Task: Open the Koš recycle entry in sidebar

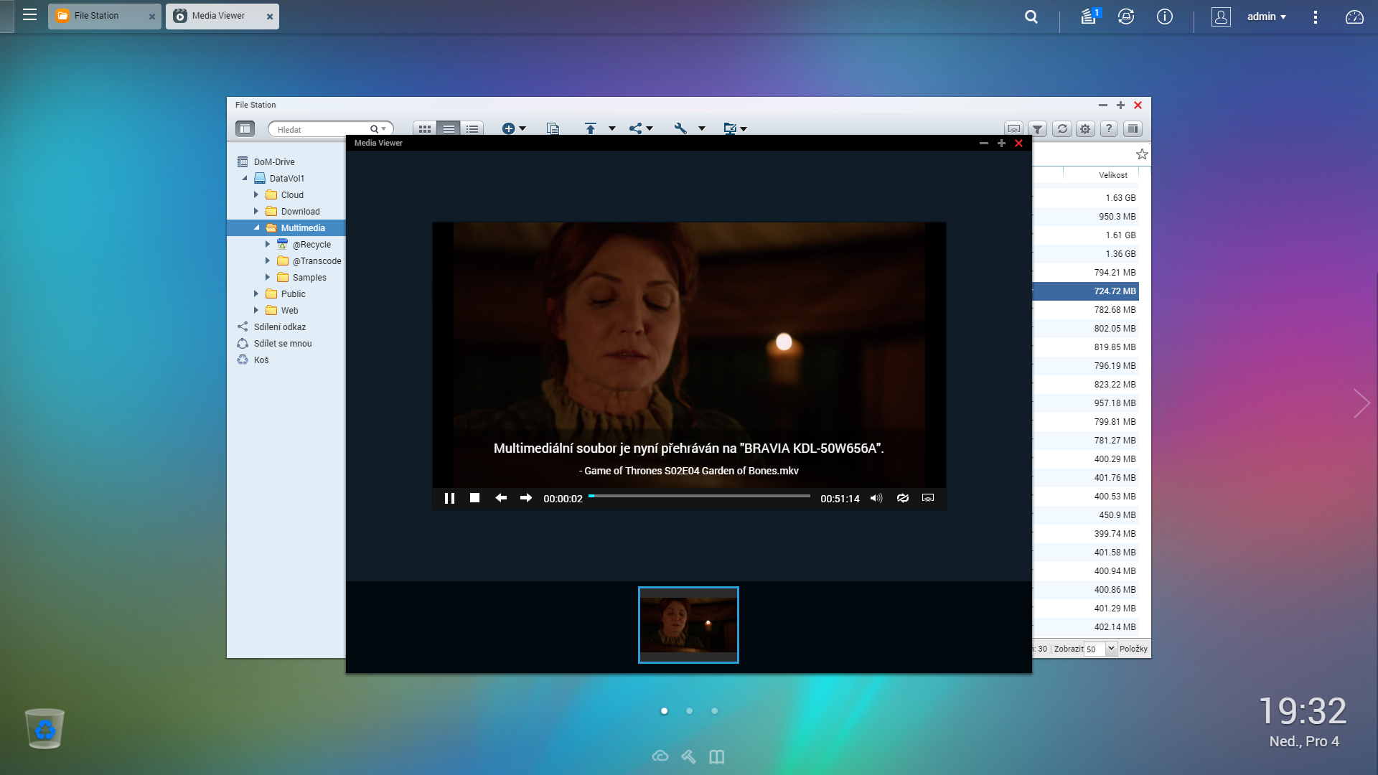Action: coord(261,360)
